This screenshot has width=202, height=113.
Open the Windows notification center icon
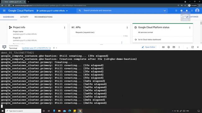point(199,111)
